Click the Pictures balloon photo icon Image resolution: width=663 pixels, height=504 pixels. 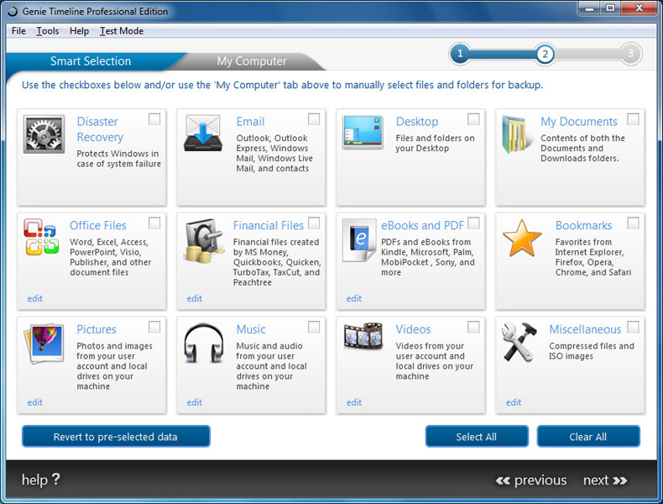click(x=44, y=344)
